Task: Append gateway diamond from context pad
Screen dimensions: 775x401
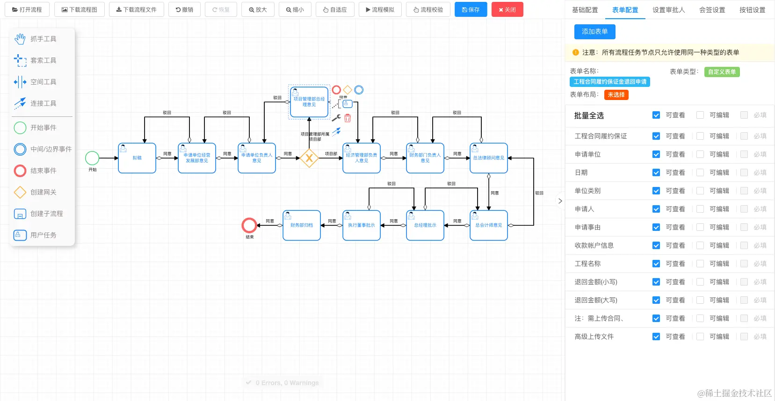Action: [348, 90]
